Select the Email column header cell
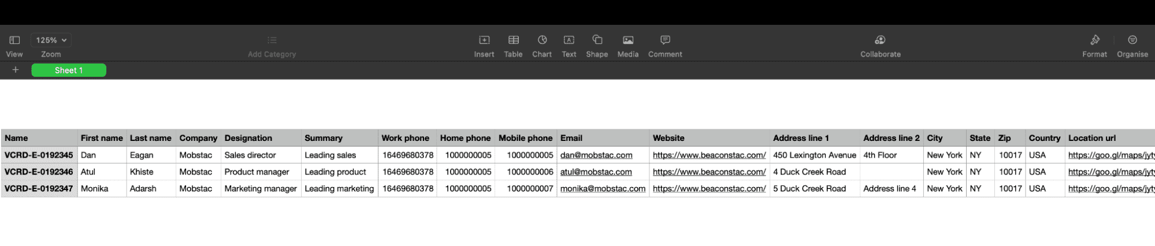This screenshot has height=246, width=1155. pos(603,138)
